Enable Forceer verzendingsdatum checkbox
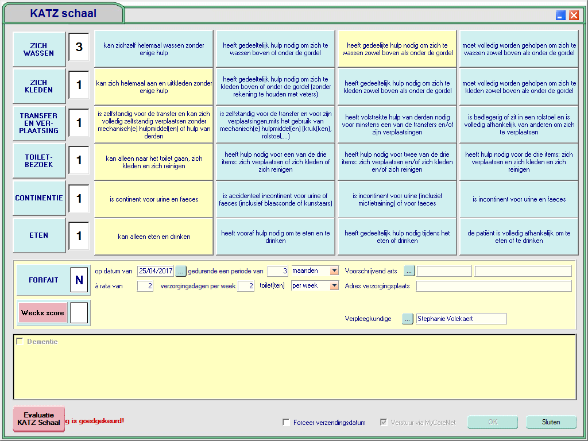 (x=286, y=423)
